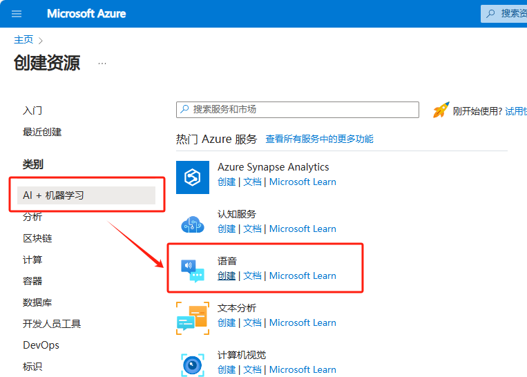This screenshot has width=527, height=377.
Task: Open 查看所有服务中的更多功能 link
Action: 319,139
